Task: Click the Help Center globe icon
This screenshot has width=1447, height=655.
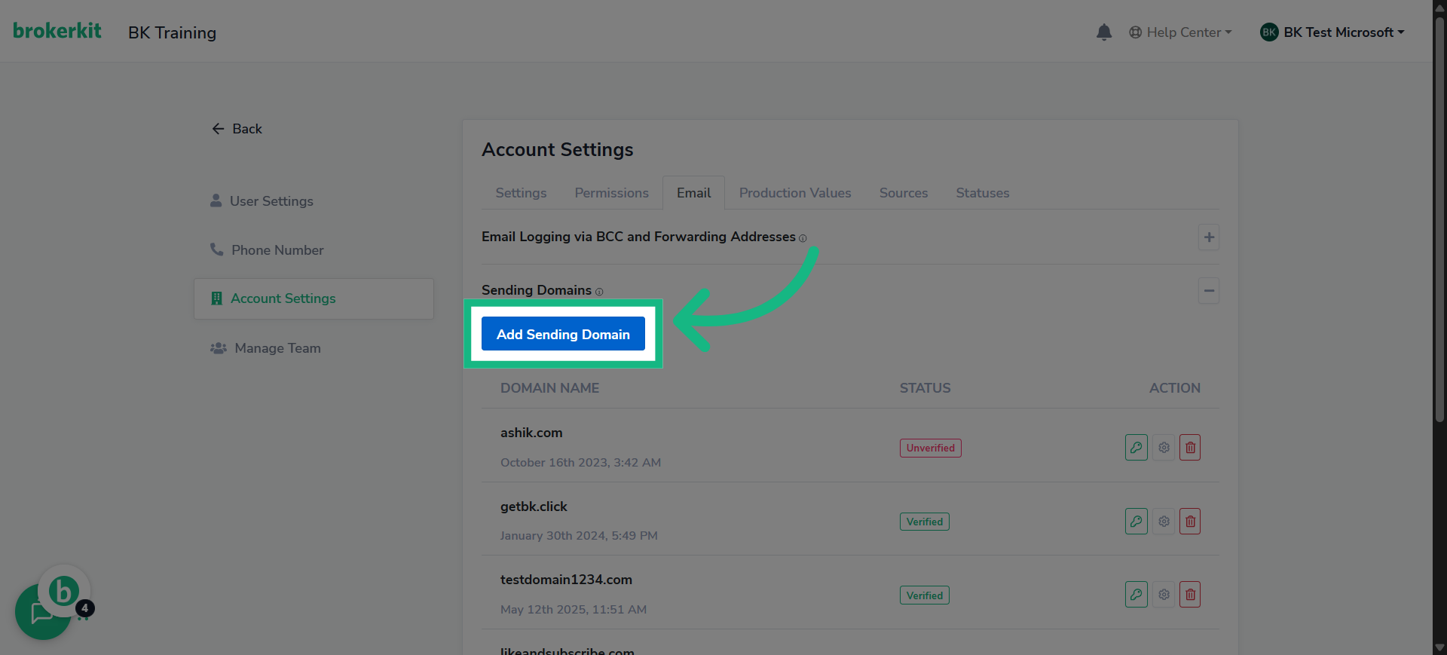Action: (x=1135, y=32)
